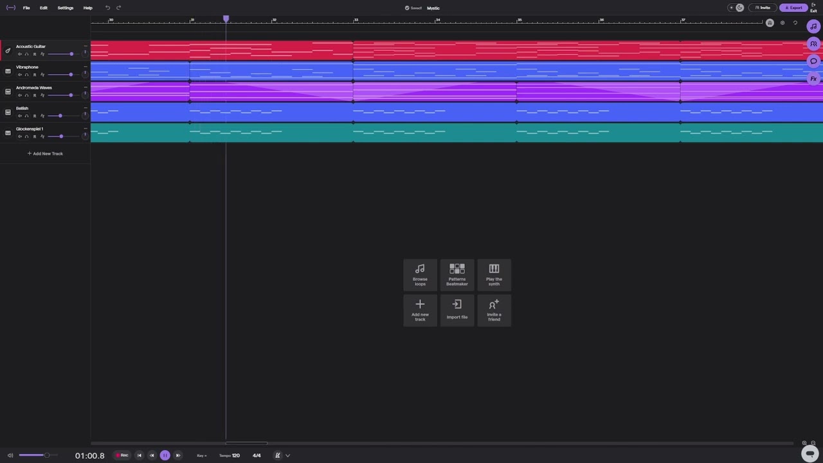Exit the studio
The image size is (823, 463).
click(814, 8)
